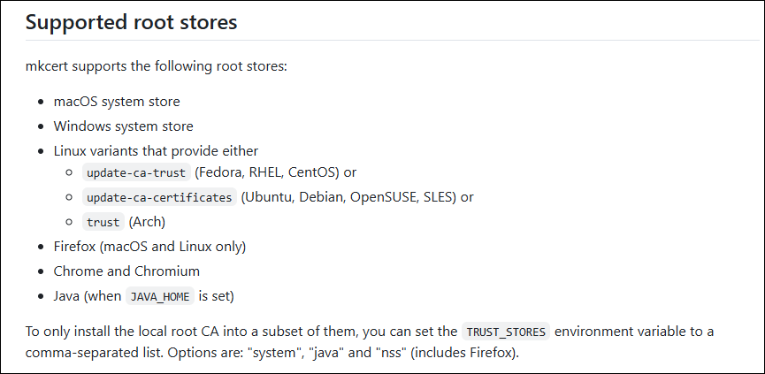Click the update-ca-trust code snippet

(135, 172)
